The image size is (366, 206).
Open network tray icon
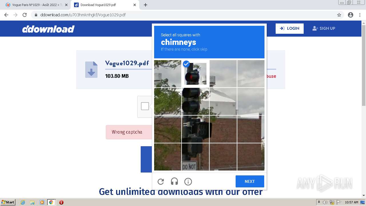[x=332, y=202]
